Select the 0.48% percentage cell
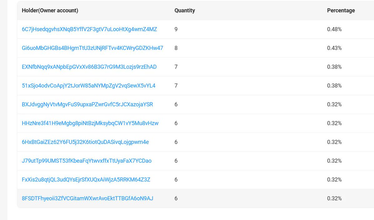374x220 pixels. pyautogui.click(x=334, y=29)
